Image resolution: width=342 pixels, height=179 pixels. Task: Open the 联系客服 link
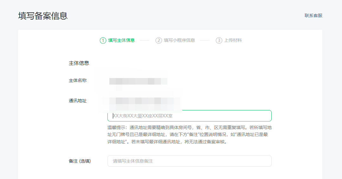click(x=313, y=15)
